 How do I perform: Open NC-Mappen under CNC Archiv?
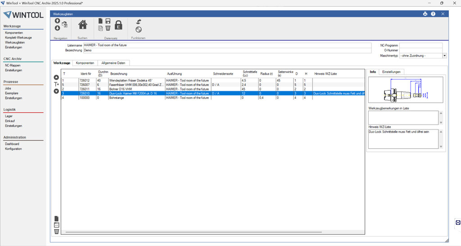click(13, 66)
